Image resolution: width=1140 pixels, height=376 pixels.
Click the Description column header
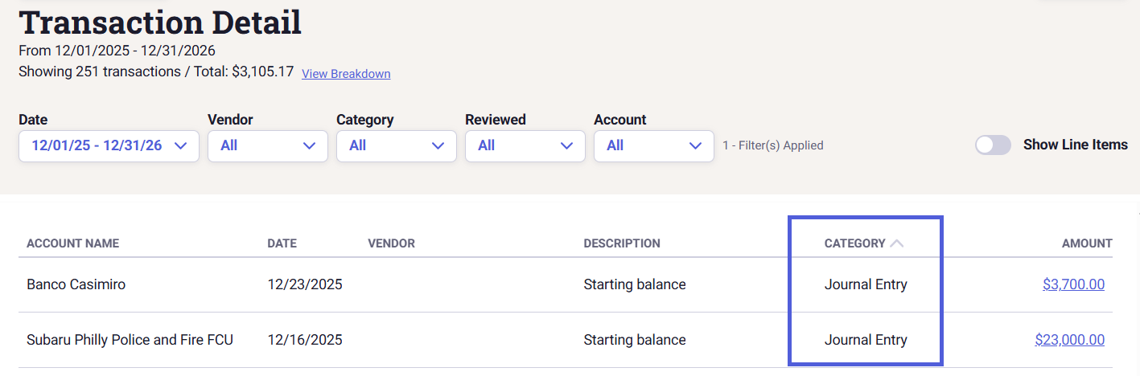point(622,243)
